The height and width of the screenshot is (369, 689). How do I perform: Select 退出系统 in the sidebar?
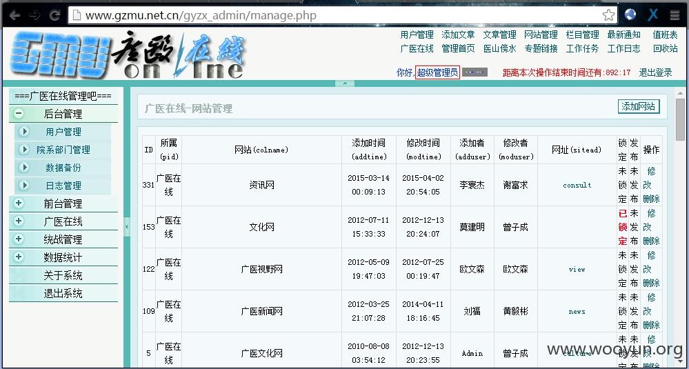point(63,293)
